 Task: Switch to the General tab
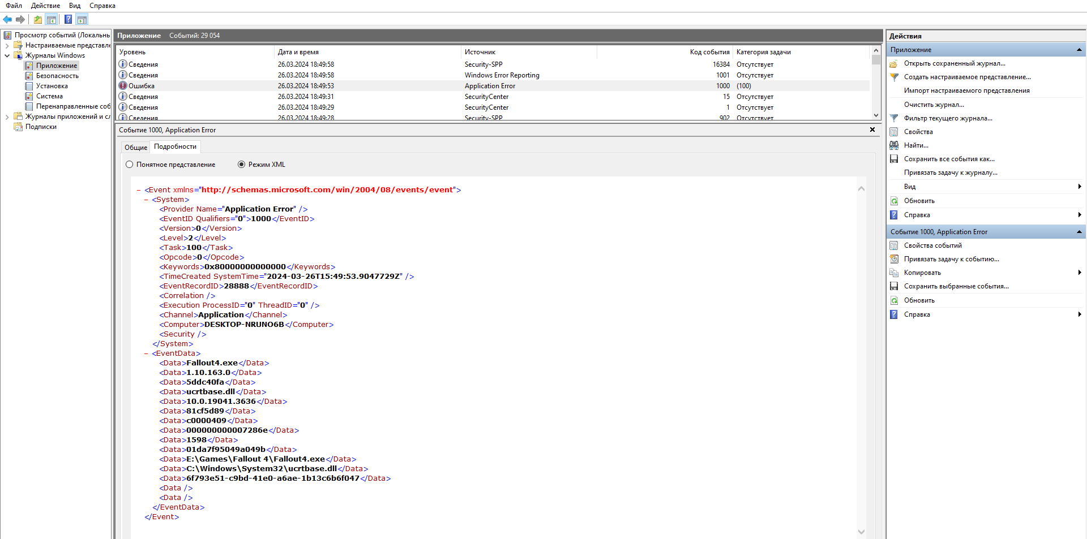(x=136, y=147)
